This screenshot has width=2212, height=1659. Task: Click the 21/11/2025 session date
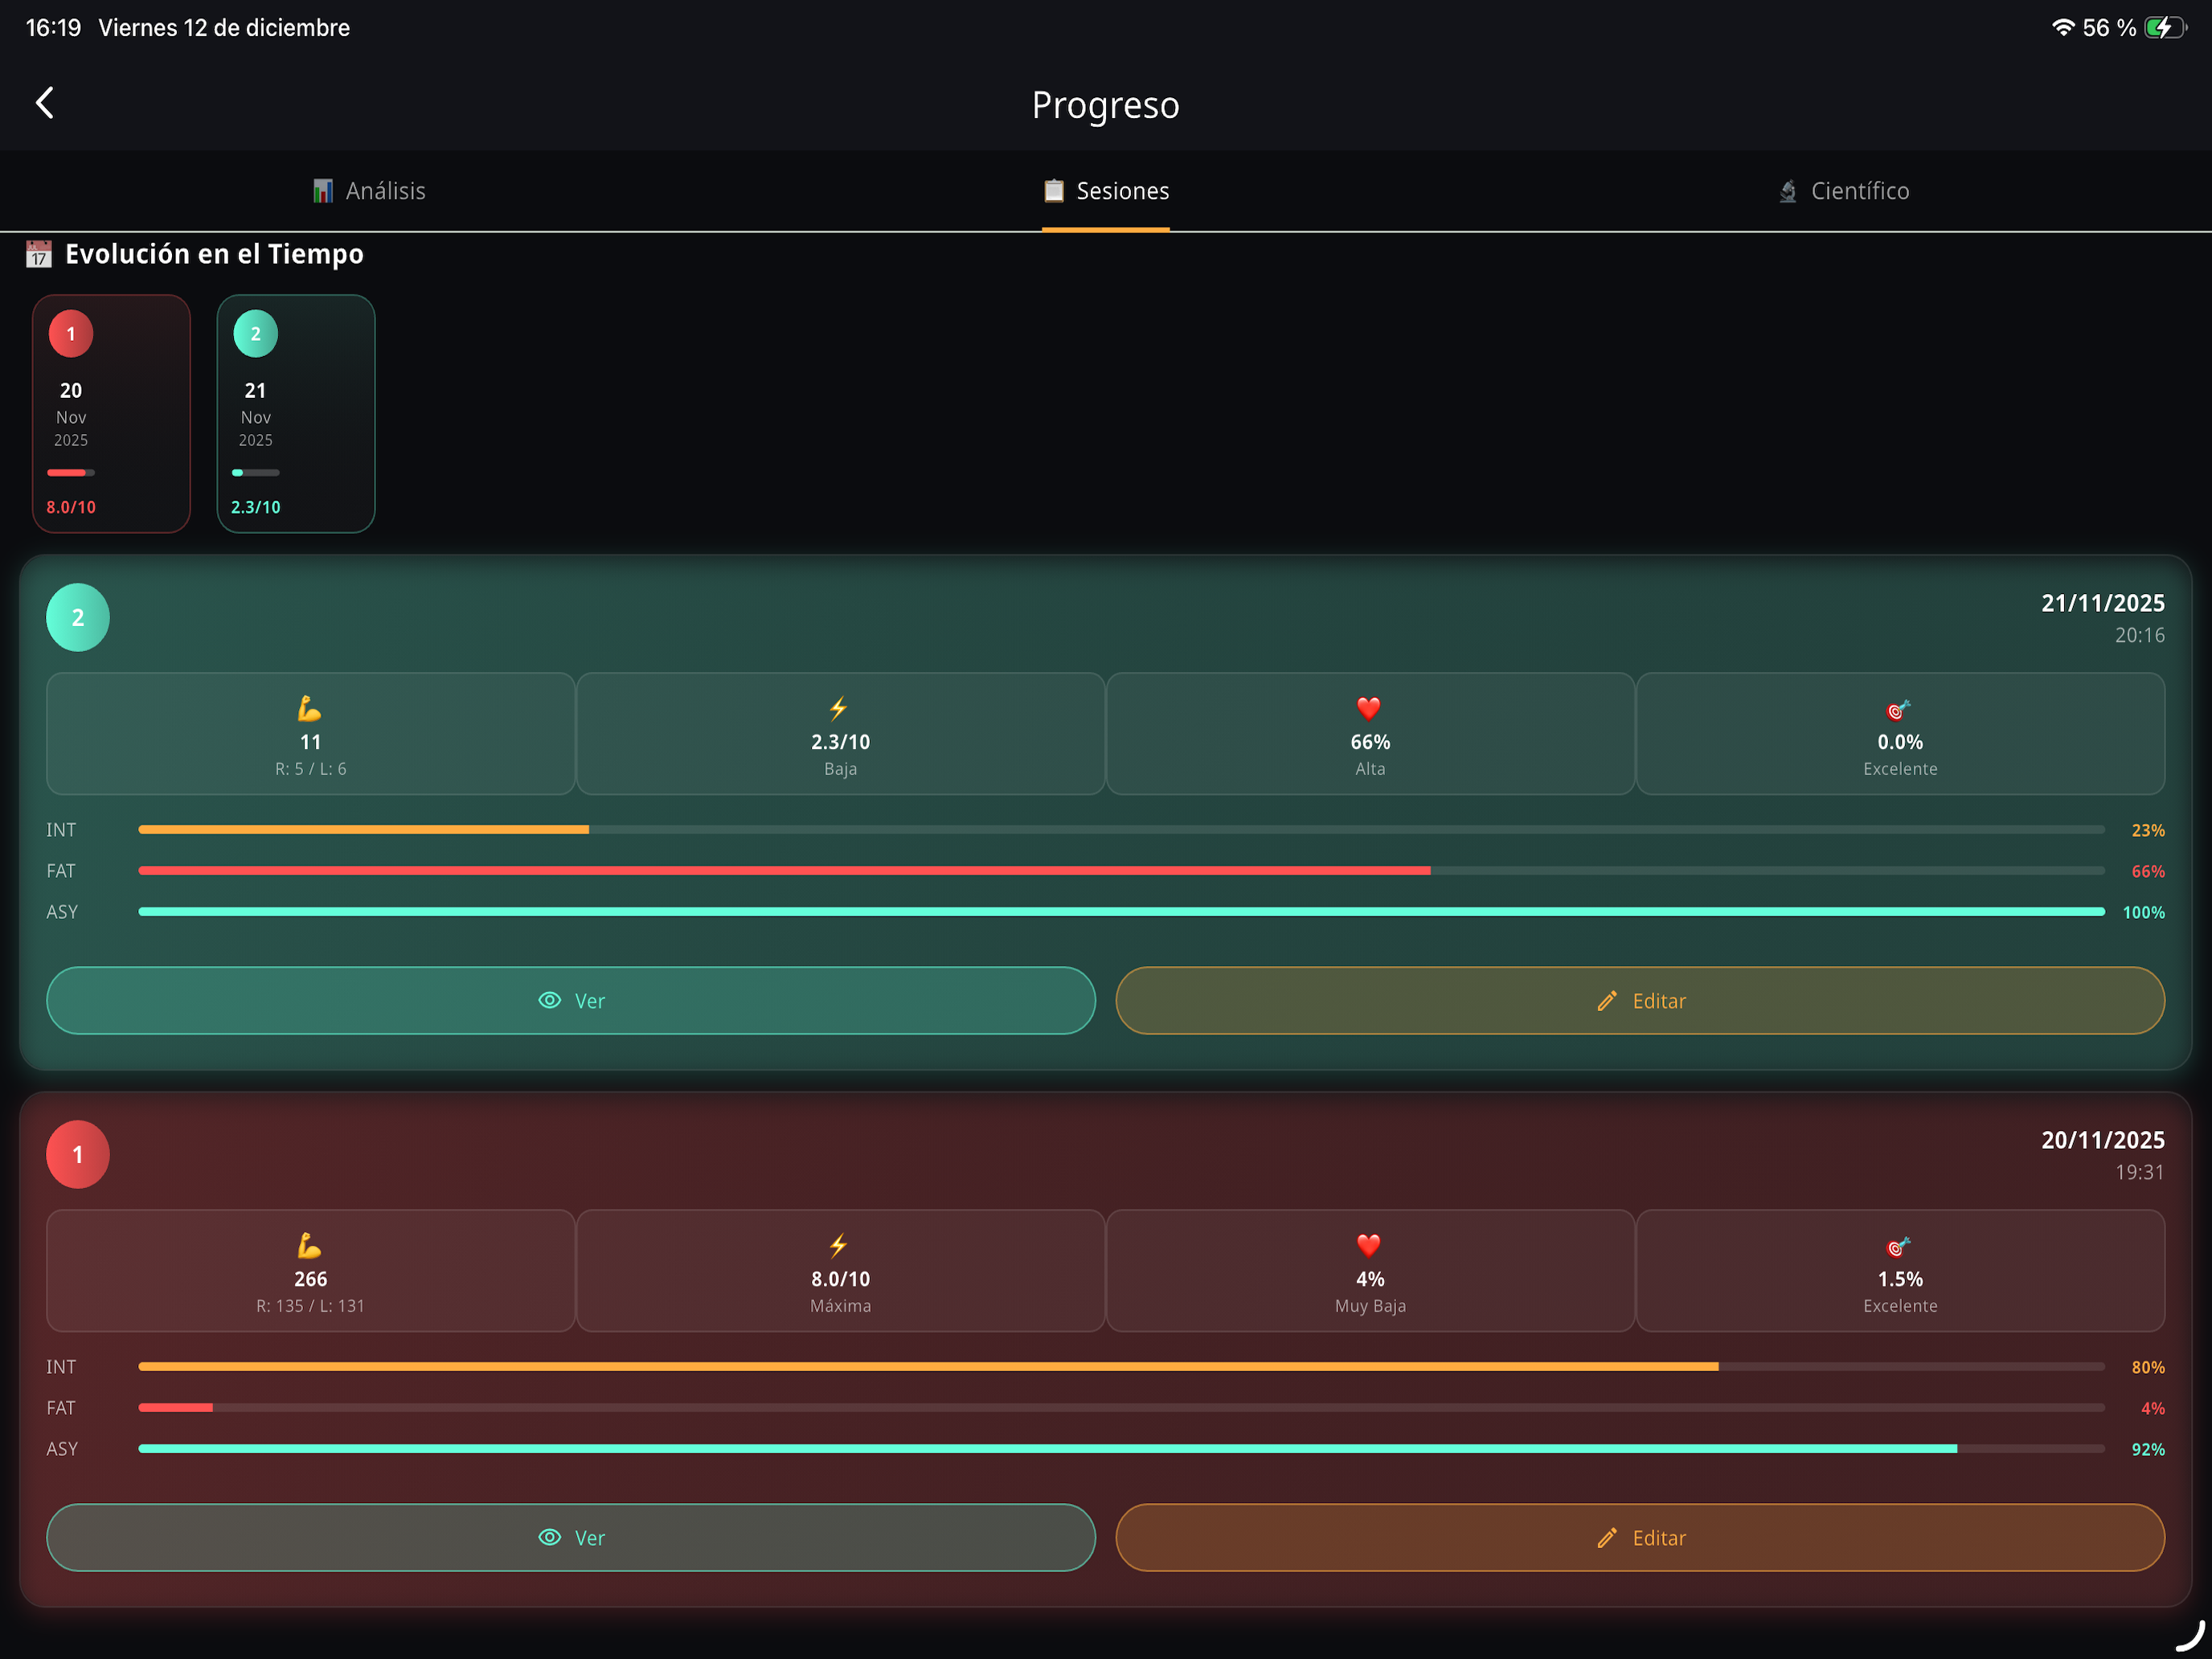click(x=2103, y=603)
